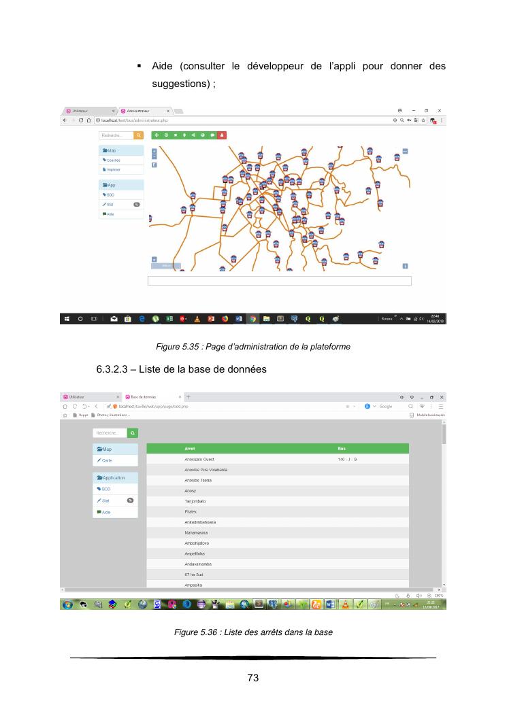
Task: Open the Google search engine dropdown
Action: tap(374, 406)
